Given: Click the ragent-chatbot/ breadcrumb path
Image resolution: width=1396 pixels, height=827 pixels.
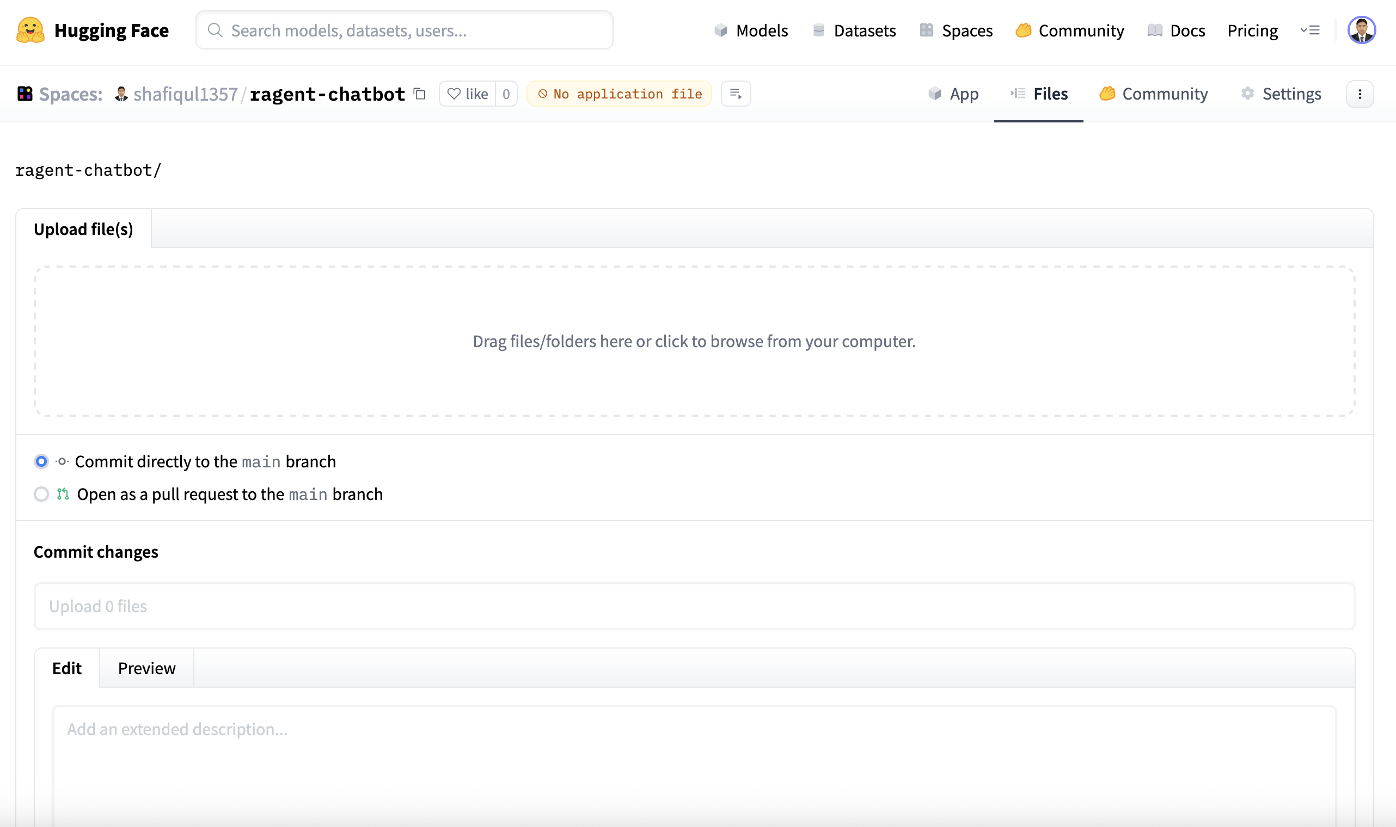Looking at the screenshot, I should coord(88,170).
